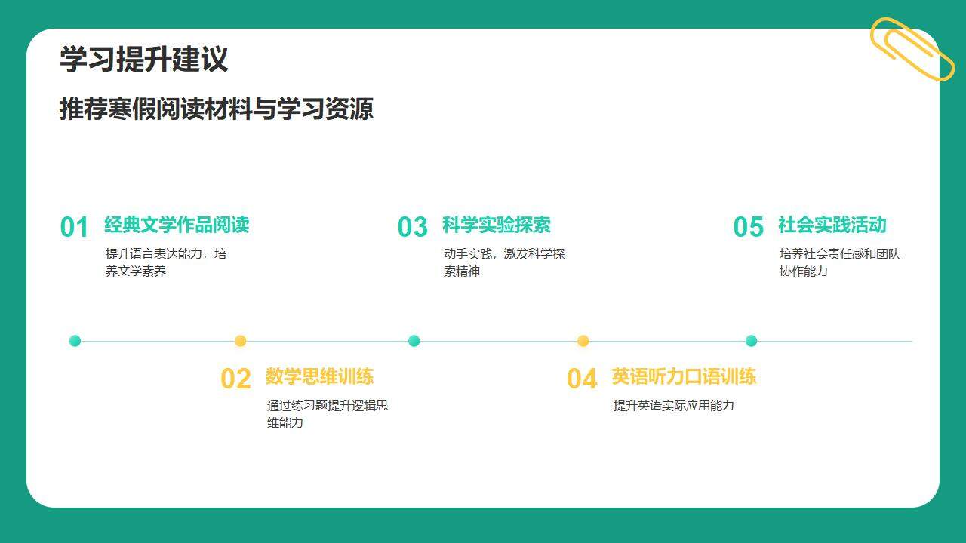Click the green timeline dot under 03
The width and height of the screenshot is (966, 543).
pos(414,341)
